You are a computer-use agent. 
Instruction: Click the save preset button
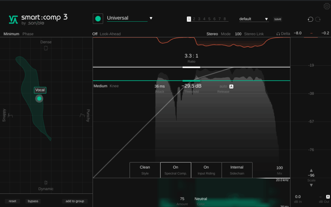coord(278,19)
